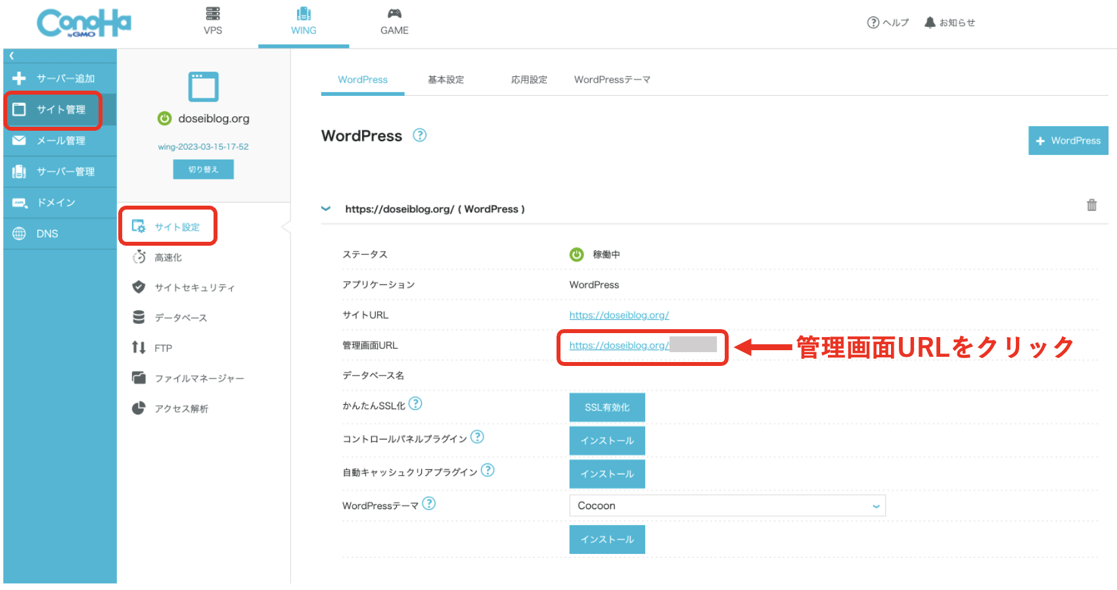Install the selected Cocoon theme
Image resolution: width=1117 pixels, height=590 pixels.
click(607, 539)
